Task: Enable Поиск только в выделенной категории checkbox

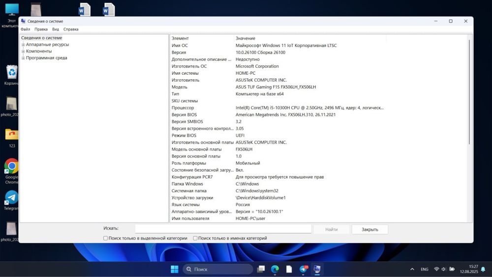Action: click(106, 238)
